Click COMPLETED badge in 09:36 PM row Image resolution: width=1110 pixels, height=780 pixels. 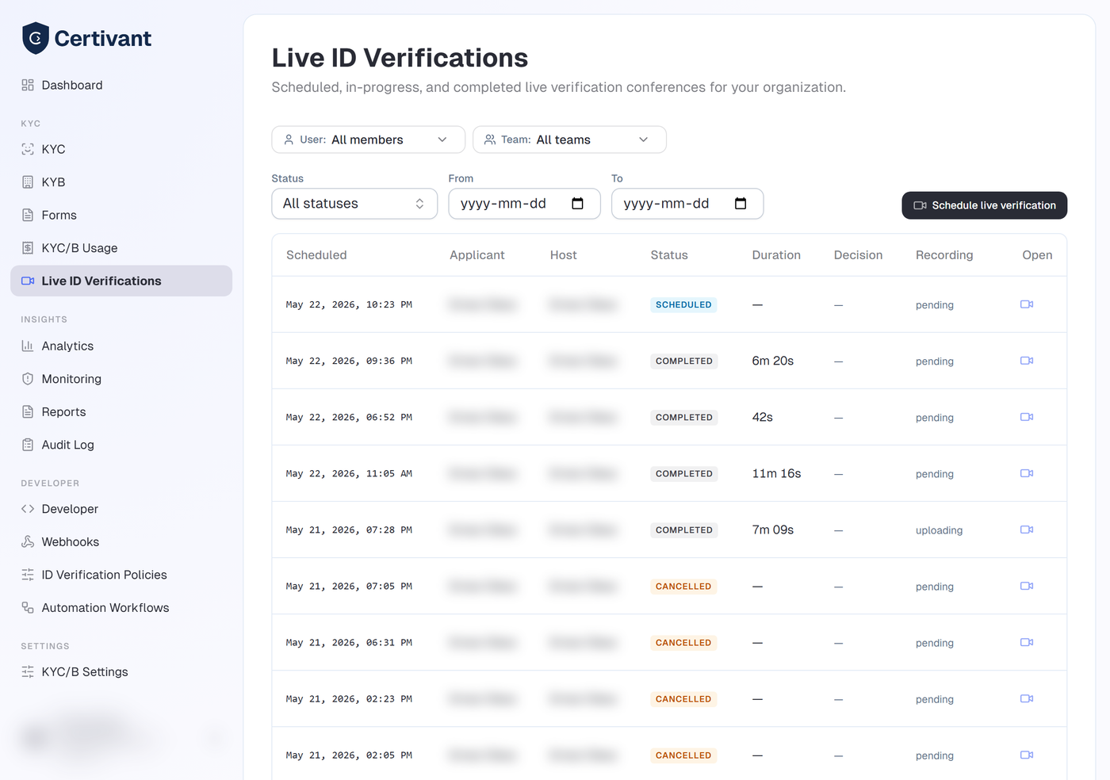(684, 361)
